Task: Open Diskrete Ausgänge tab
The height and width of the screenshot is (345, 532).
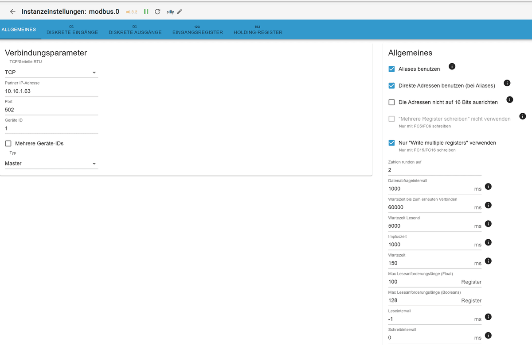Action: point(135,30)
